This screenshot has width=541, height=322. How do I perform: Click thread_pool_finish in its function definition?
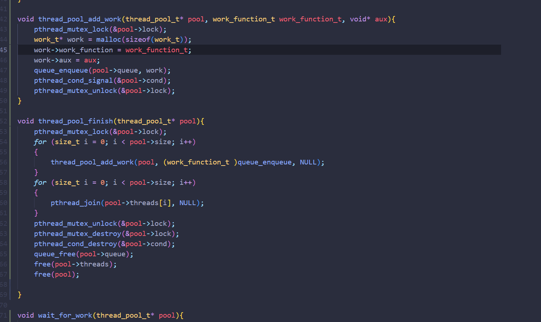pyautogui.click(x=75, y=121)
